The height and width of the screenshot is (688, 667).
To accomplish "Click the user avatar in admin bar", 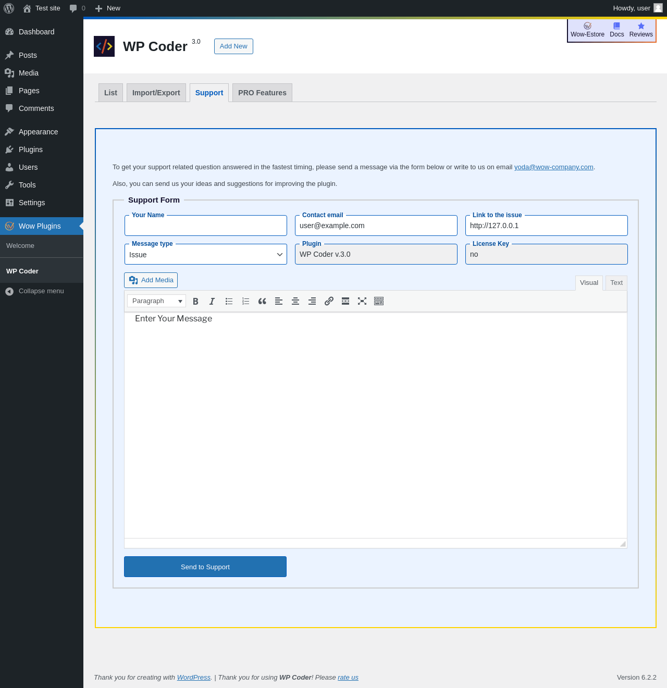I will pos(658,8).
